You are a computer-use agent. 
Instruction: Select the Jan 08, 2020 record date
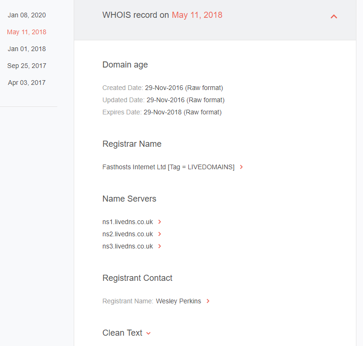pyautogui.click(x=27, y=15)
